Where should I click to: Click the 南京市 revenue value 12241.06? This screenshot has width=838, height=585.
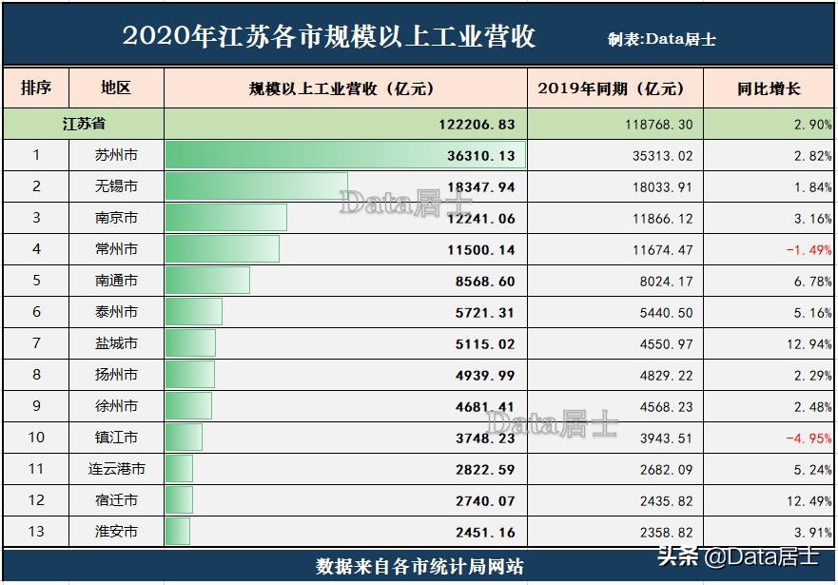481,218
